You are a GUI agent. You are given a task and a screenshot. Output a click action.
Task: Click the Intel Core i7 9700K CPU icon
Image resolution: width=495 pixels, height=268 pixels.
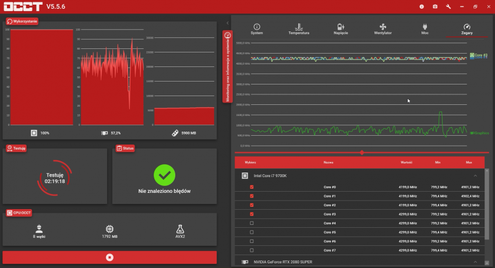(x=245, y=175)
